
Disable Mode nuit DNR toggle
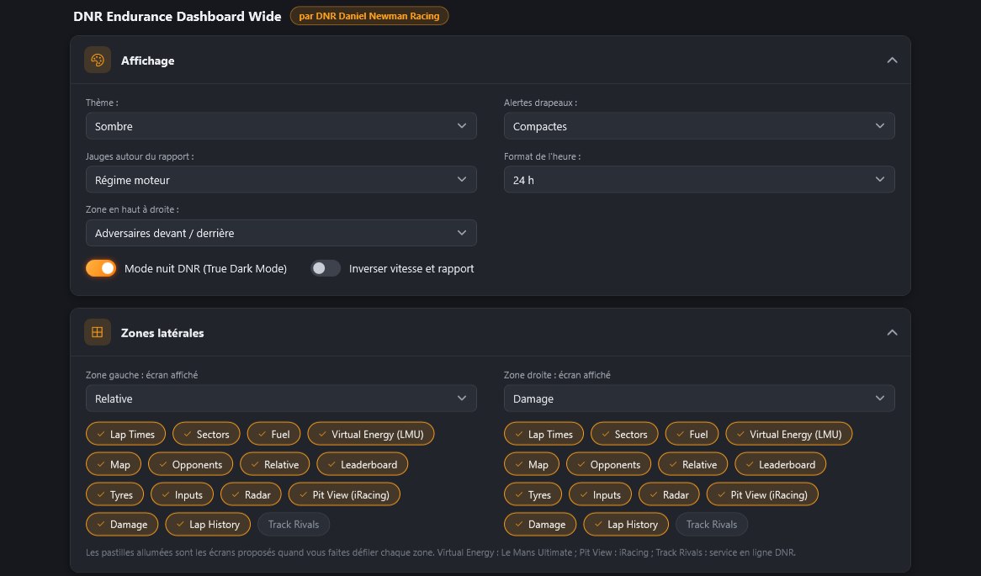pyautogui.click(x=101, y=268)
